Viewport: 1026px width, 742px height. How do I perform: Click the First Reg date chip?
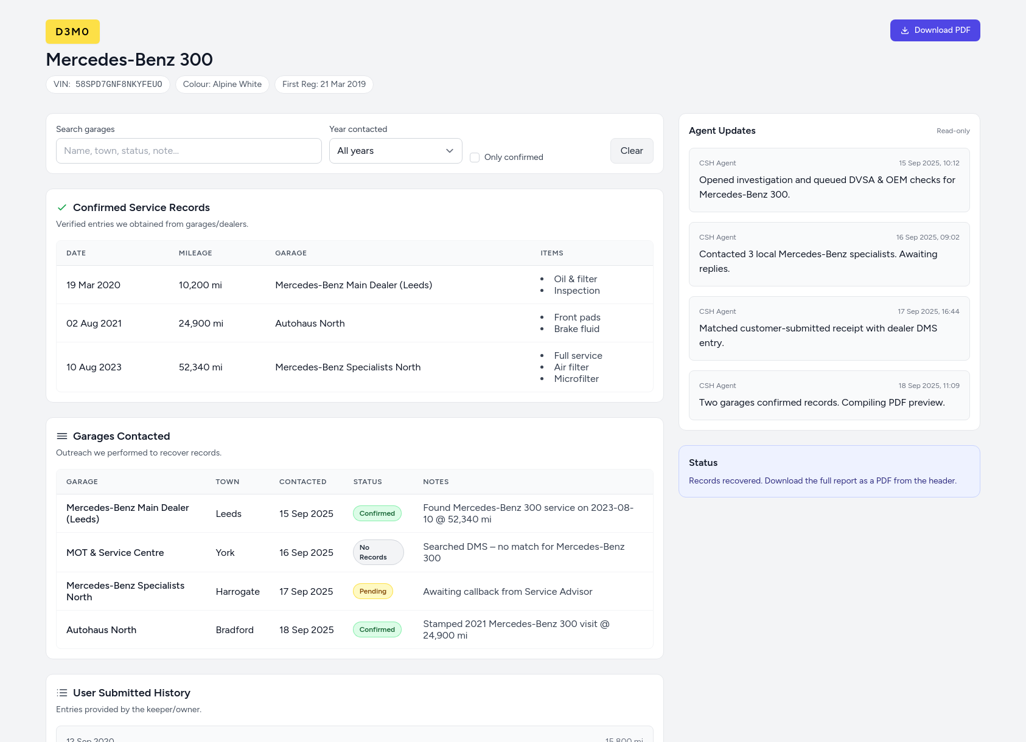(x=324, y=85)
